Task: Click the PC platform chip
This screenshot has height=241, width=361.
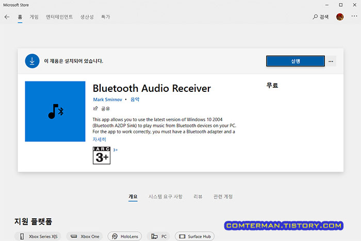Action: (158, 236)
